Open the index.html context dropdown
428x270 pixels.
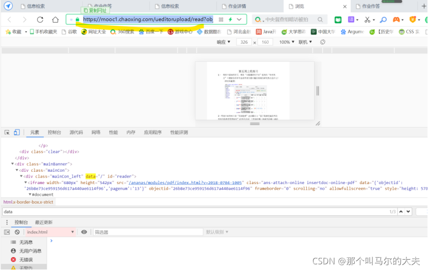pos(50,232)
